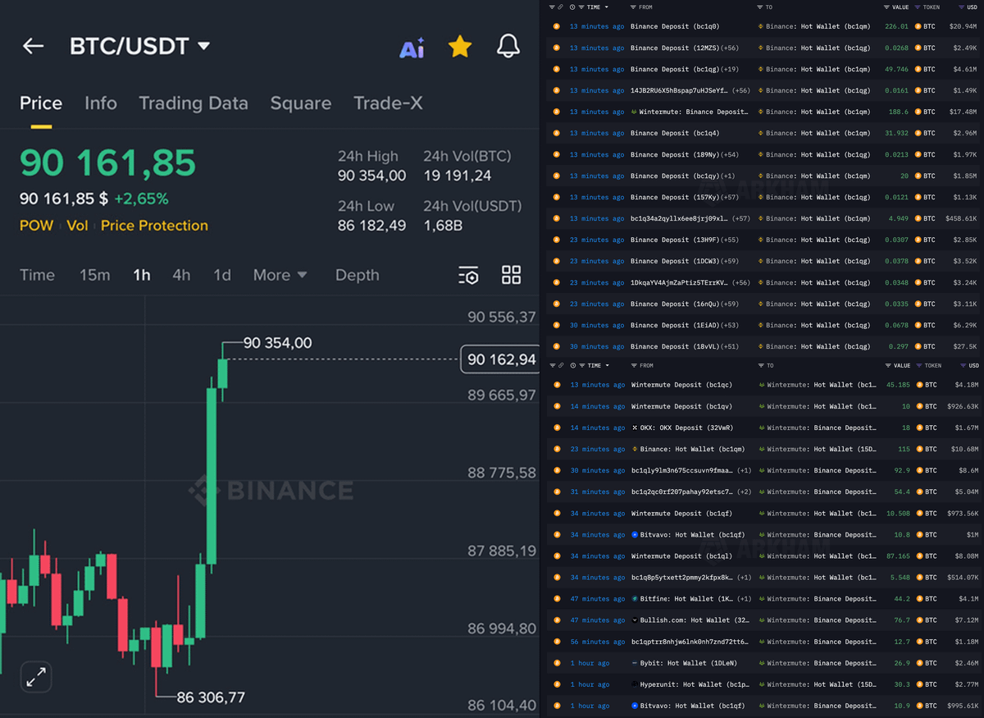Viewport: 984px width, 718px height.
Task: Open Bybit: Hot Wallet (1DLeN) link
Action: click(682, 662)
